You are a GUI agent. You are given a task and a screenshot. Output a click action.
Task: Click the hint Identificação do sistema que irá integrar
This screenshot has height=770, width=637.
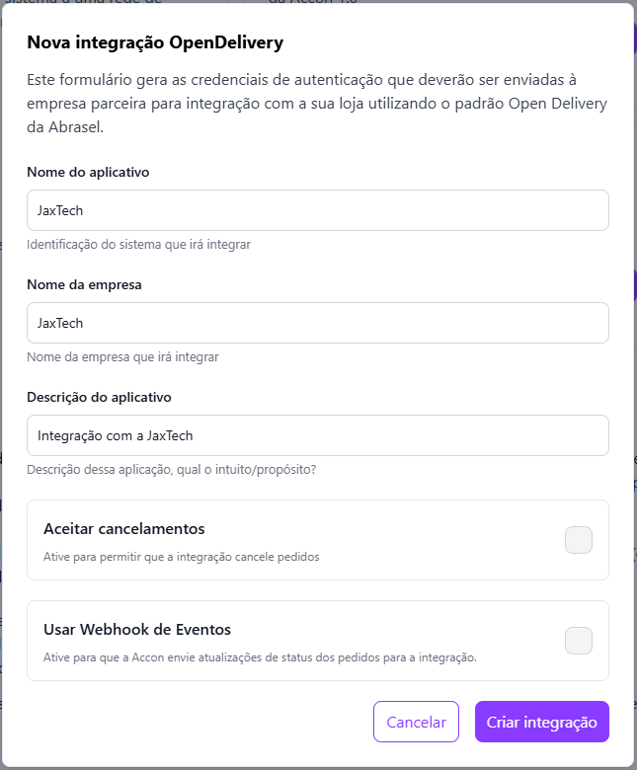pos(138,244)
